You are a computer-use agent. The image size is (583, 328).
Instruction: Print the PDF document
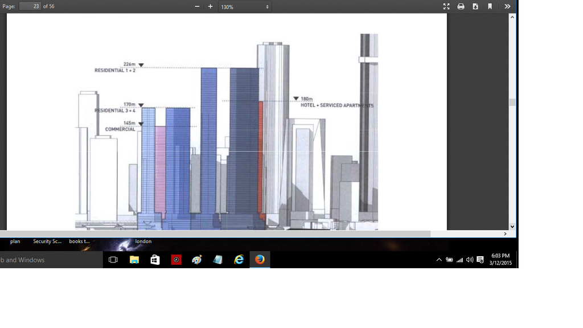(461, 7)
